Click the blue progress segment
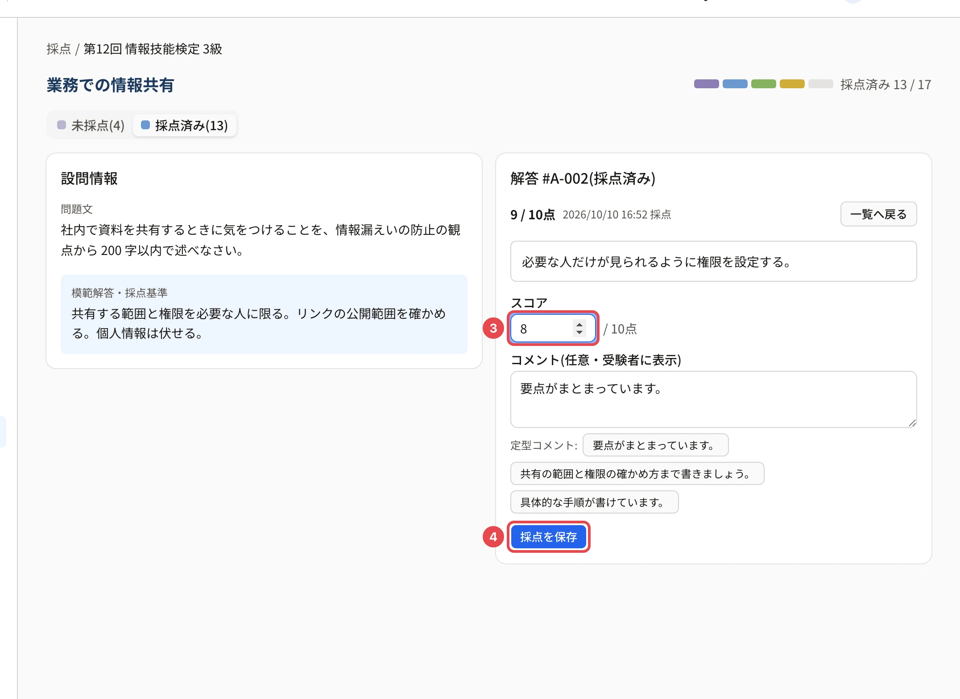Screen dimensions: 960x699 point(735,84)
